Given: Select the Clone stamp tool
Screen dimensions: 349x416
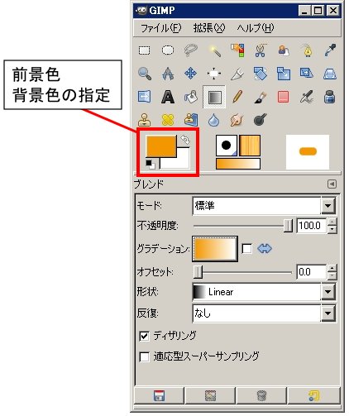Looking at the screenshot, I should pyautogui.click(x=145, y=120).
